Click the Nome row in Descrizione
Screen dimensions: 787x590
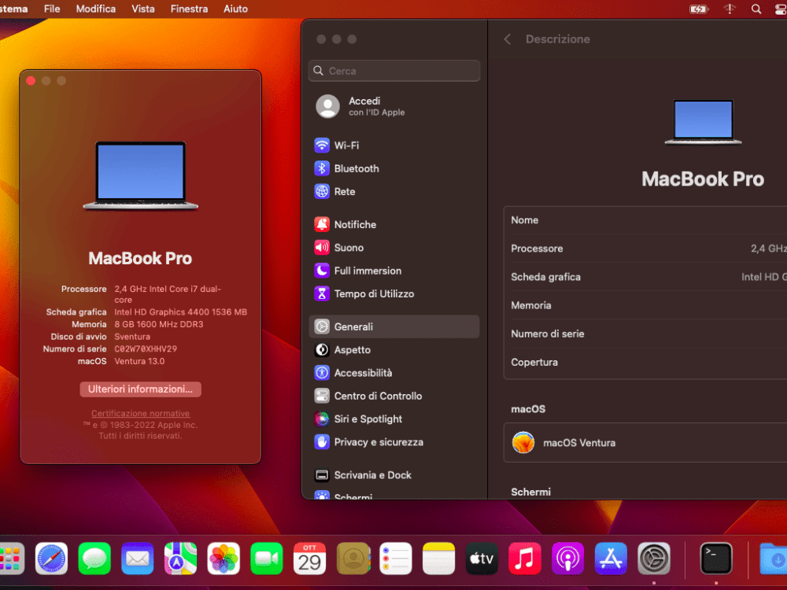(645, 219)
